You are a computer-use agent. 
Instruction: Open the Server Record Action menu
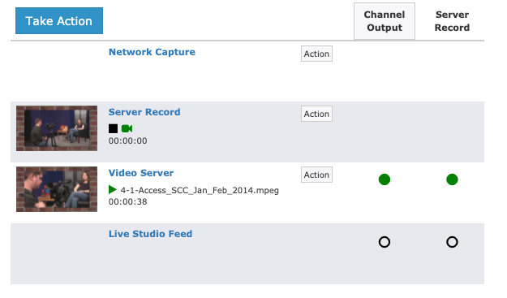316,114
